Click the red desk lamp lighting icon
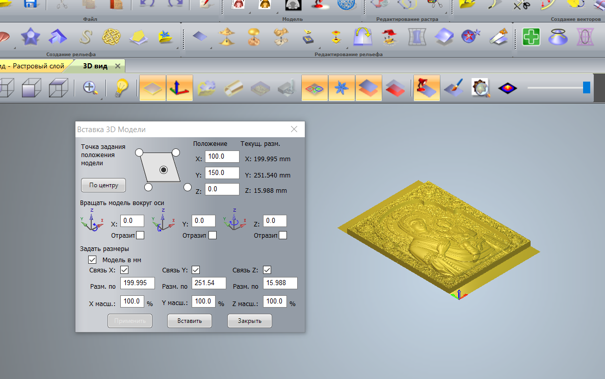 [427, 88]
